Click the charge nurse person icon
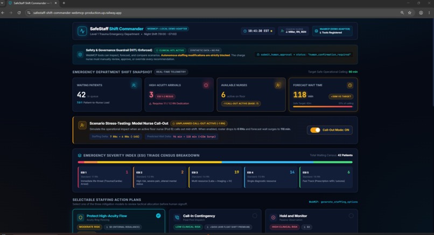434x235 pixels. click(282, 31)
